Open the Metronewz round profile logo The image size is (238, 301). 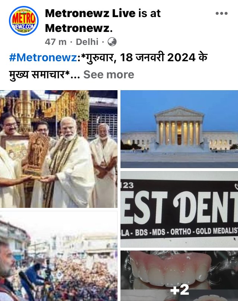click(x=24, y=21)
